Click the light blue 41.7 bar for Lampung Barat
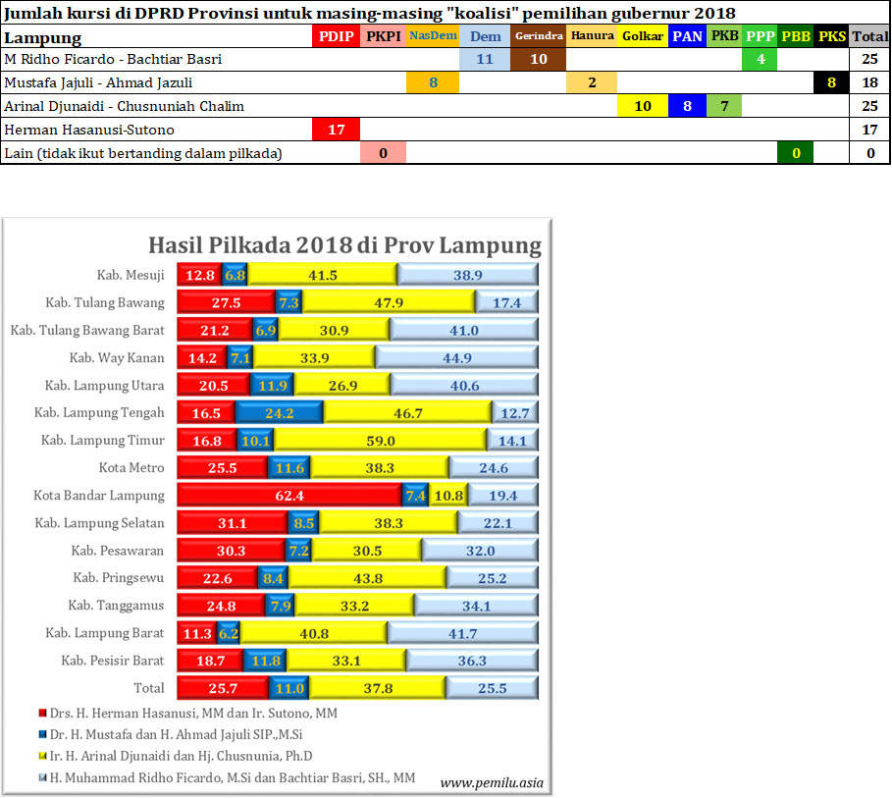The height and width of the screenshot is (798, 892). [x=462, y=633]
